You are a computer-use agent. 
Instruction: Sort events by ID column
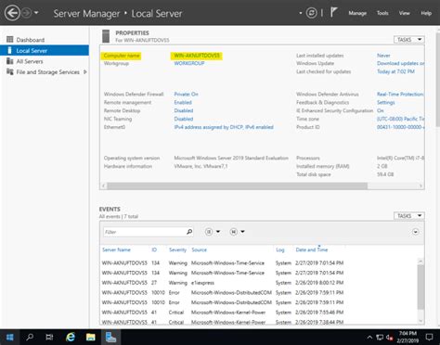pyautogui.click(x=154, y=249)
